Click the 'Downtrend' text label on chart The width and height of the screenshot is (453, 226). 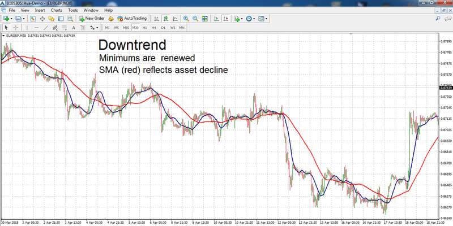(133, 45)
